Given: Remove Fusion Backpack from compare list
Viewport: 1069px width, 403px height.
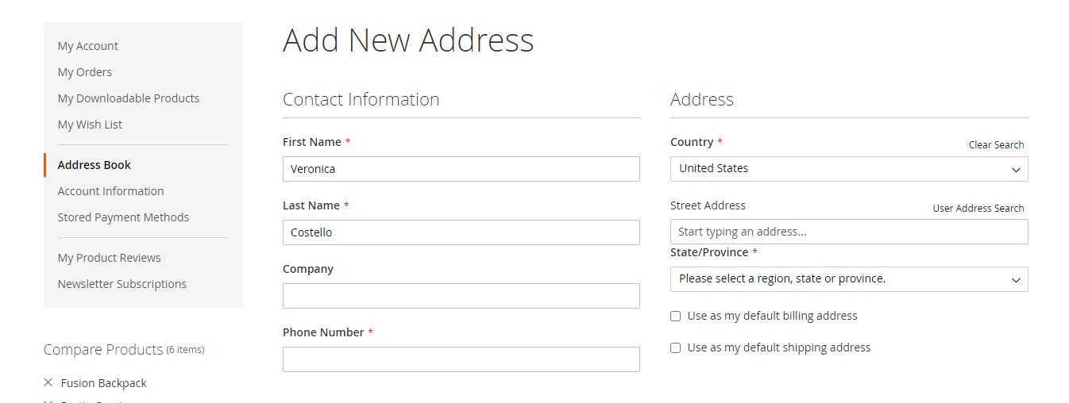Looking at the screenshot, I should click(48, 382).
